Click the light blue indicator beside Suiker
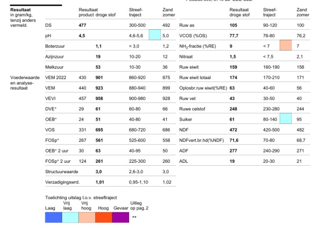This screenshot has height=228, width=314. coord(286,118)
